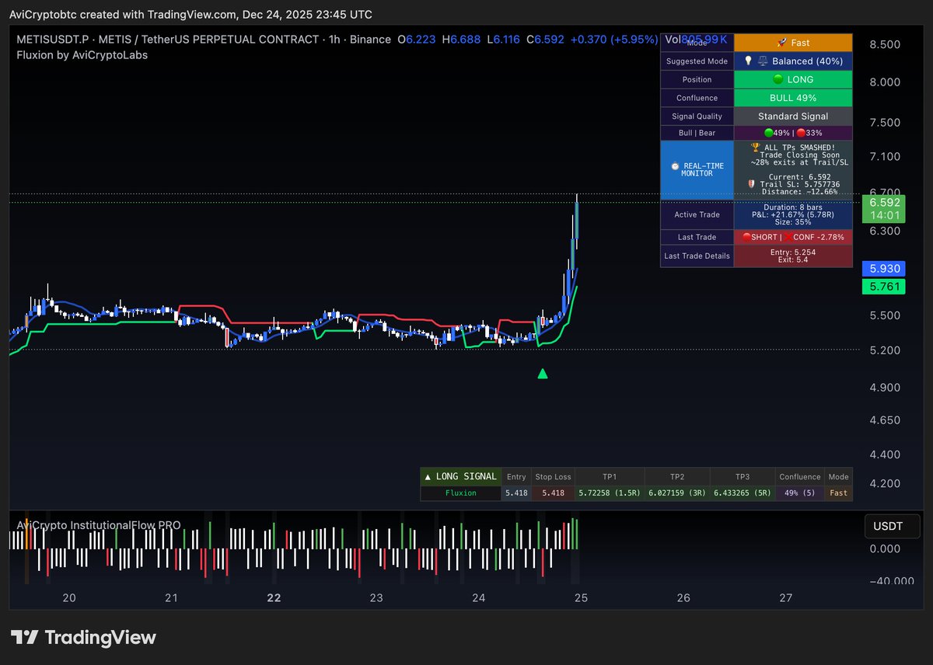This screenshot has width=933, height=665.
Task: Click the Stop Loss column header
Action: (553, 476)
